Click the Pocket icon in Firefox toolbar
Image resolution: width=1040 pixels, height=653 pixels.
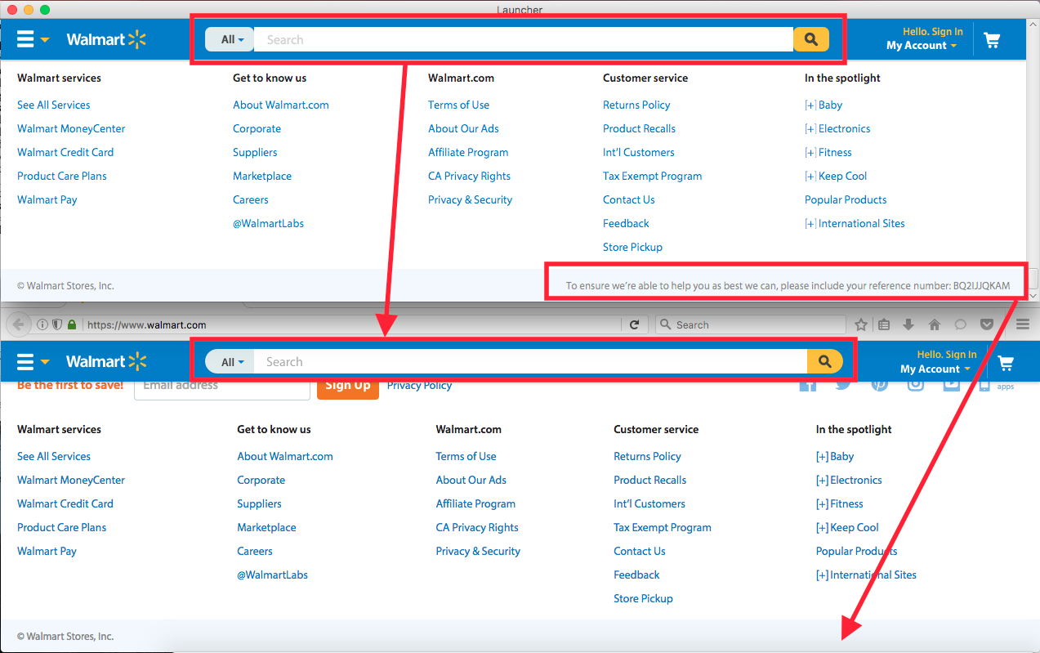[x=986, y=324]
